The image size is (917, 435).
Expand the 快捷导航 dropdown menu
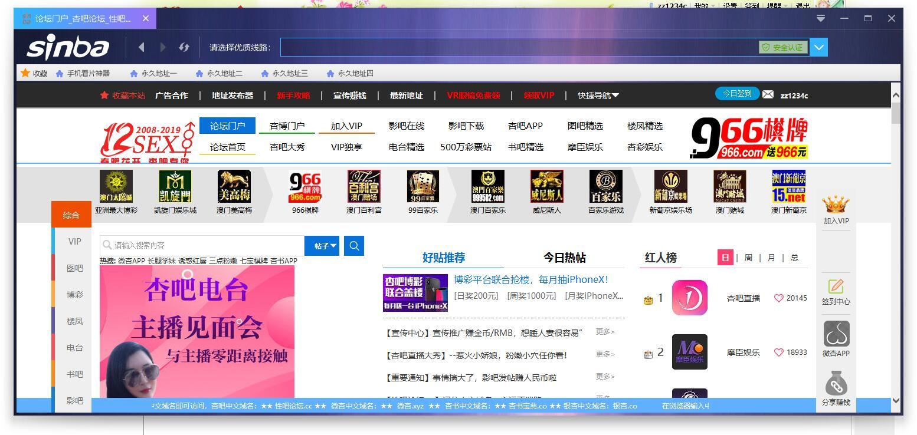click(598, 95)
